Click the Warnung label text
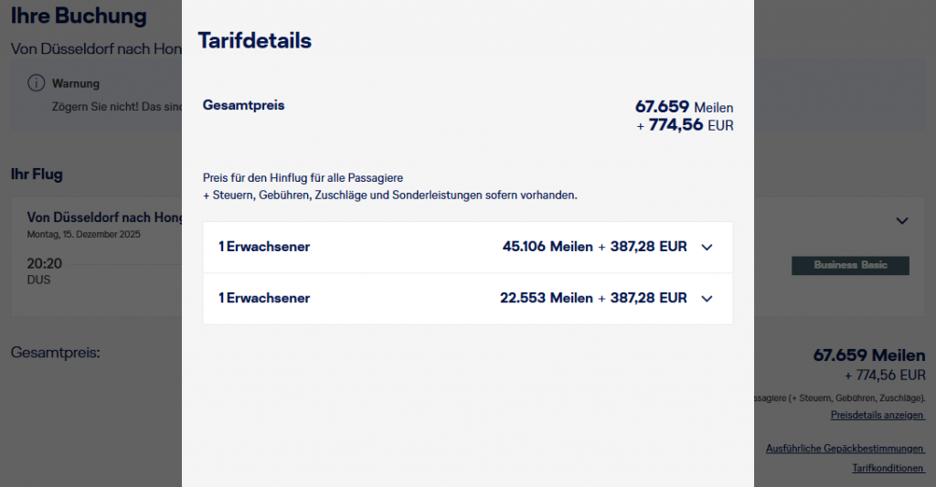 (76, 83)
